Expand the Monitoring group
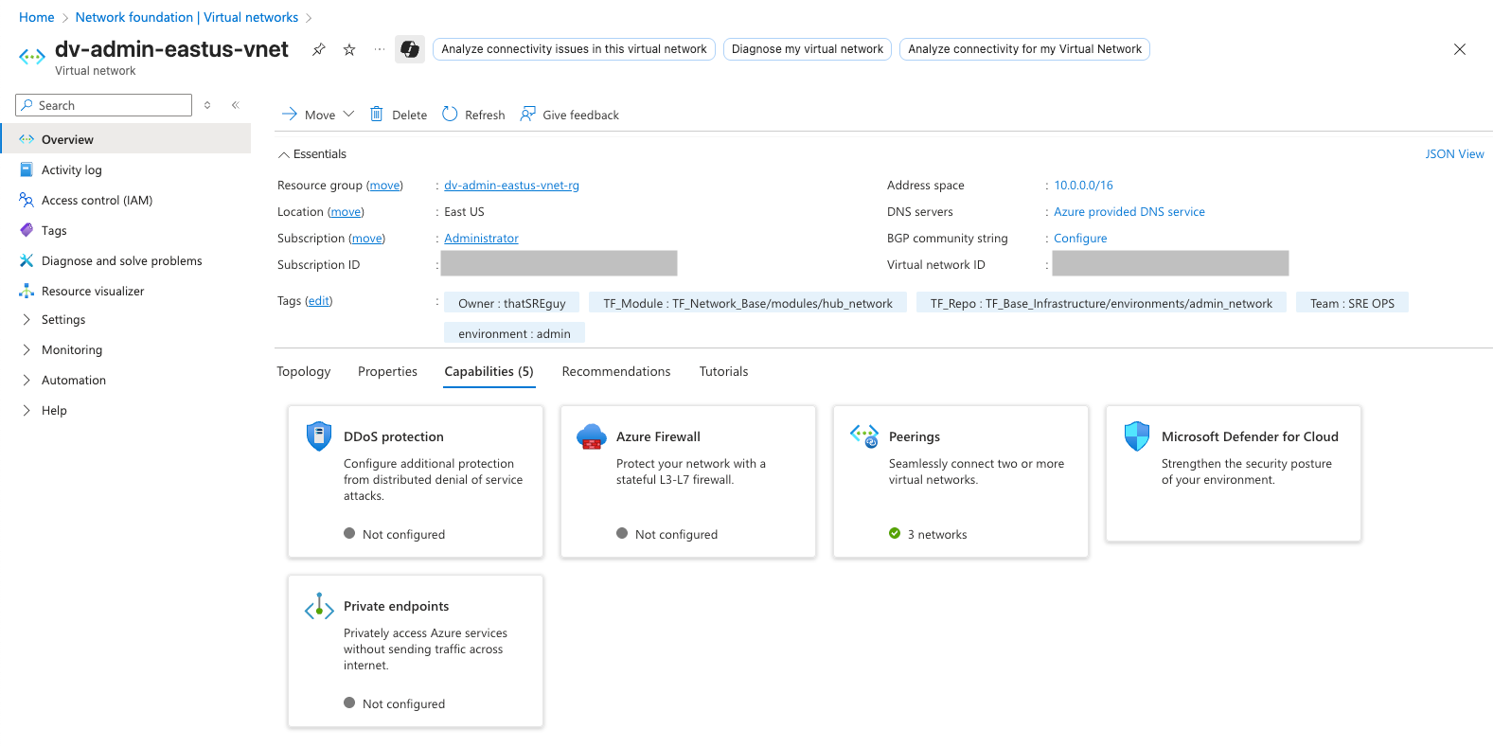Image resolution: width=1493 pixels, height=747 pixels. coord(27,350)
